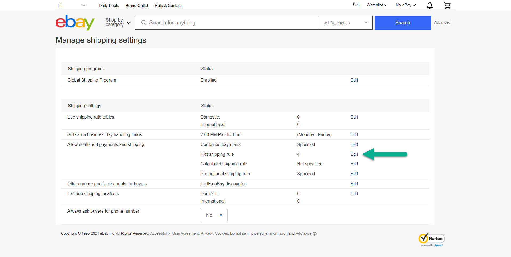Focus the Search for anything field
Screen dimensions: 511x257
coord(227,23)
